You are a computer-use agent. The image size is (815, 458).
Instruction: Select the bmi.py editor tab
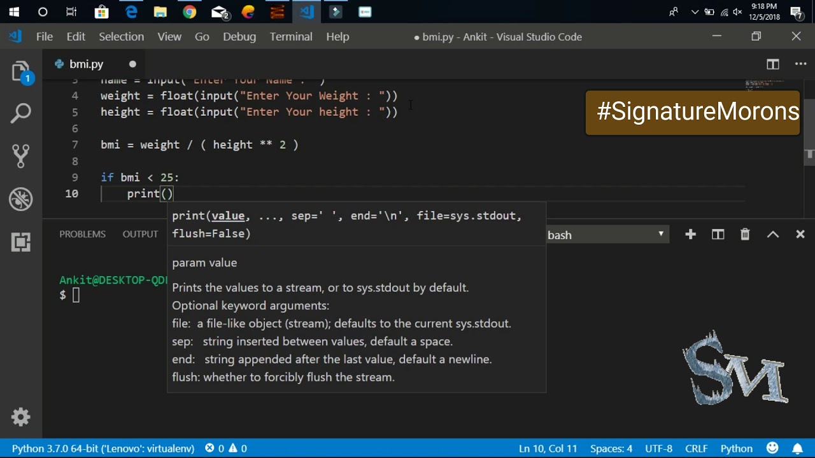(94, 64)
